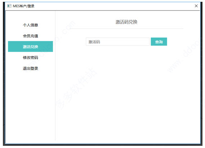Click the MES app icon in title bar
Image resolution: width=205 pixels, height=148 pixels.
click(x=9, y=6)
